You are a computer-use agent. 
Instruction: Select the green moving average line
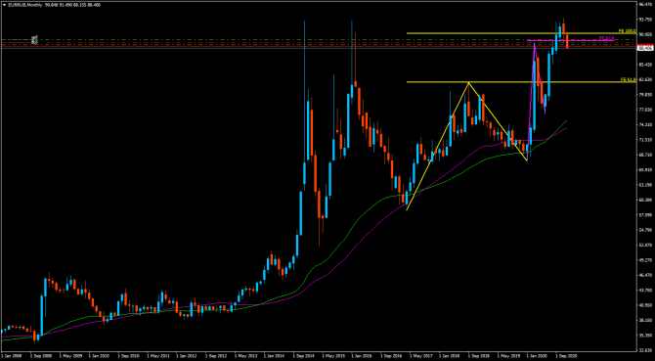342,242
